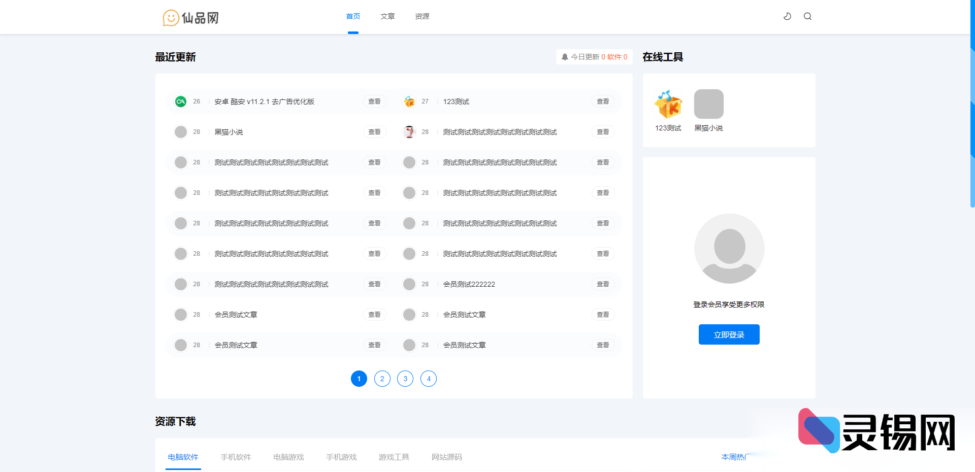The height and width of the screenshot is (472, 975).
Task: Switch to the 文章 navigation tab
Action: 387,16
